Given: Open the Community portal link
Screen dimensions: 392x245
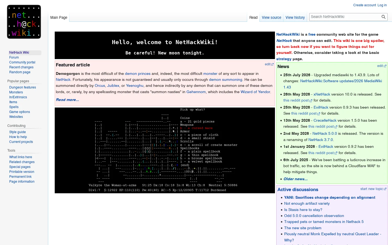Looking at the screenshot, I should 22,62.
